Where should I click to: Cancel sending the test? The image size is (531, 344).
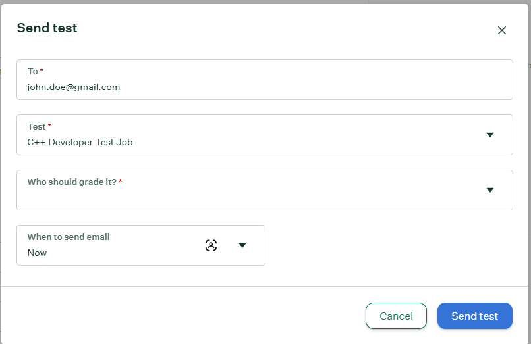pos(396,316)
